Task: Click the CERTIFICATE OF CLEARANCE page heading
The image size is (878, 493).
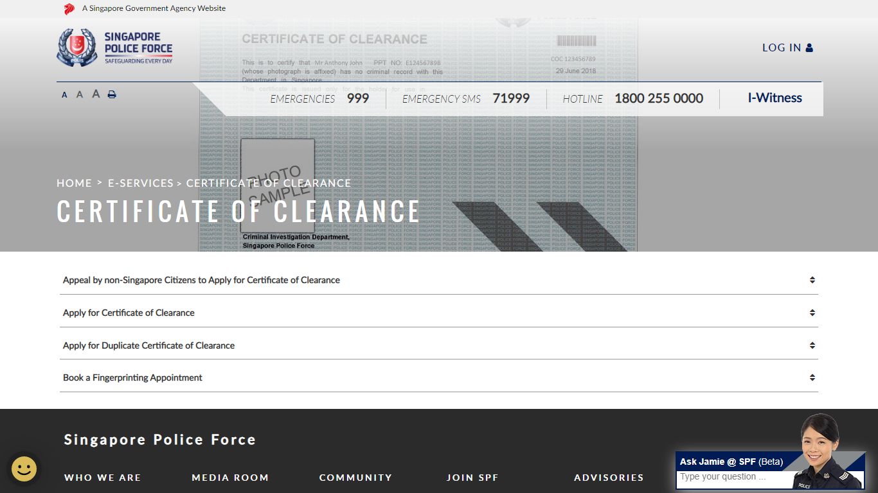Action: (x=238, y=211)
